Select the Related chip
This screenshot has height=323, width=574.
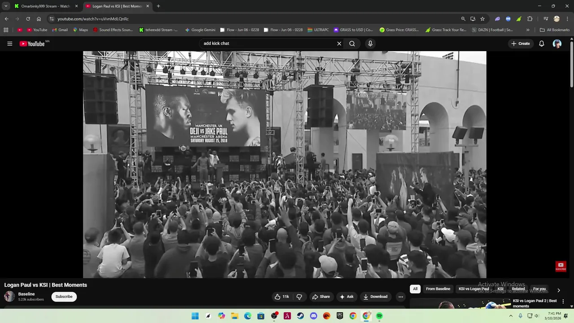pos(518,289)
